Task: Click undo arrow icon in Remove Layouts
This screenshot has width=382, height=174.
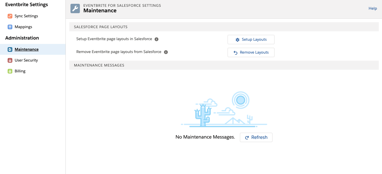Action: click(x=235, y=53)
